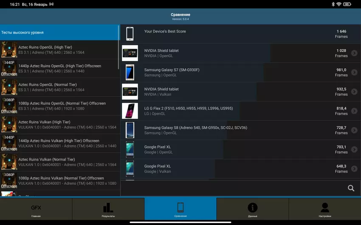The width and height of the screenshot is (361, 225).
Task: Expand Samsung Galaxy S7 details arrow
Action: (x=354, y=72)
